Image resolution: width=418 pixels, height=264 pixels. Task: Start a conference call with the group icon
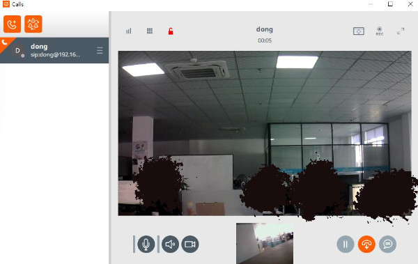coord(33,24)
